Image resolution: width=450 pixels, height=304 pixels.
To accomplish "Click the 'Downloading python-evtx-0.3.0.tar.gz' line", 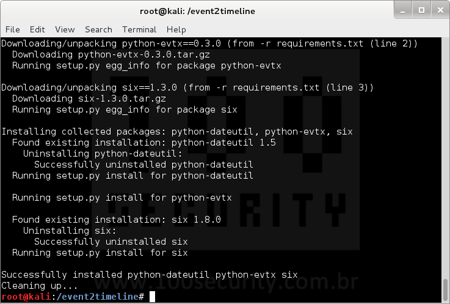I will coord(111,54).
